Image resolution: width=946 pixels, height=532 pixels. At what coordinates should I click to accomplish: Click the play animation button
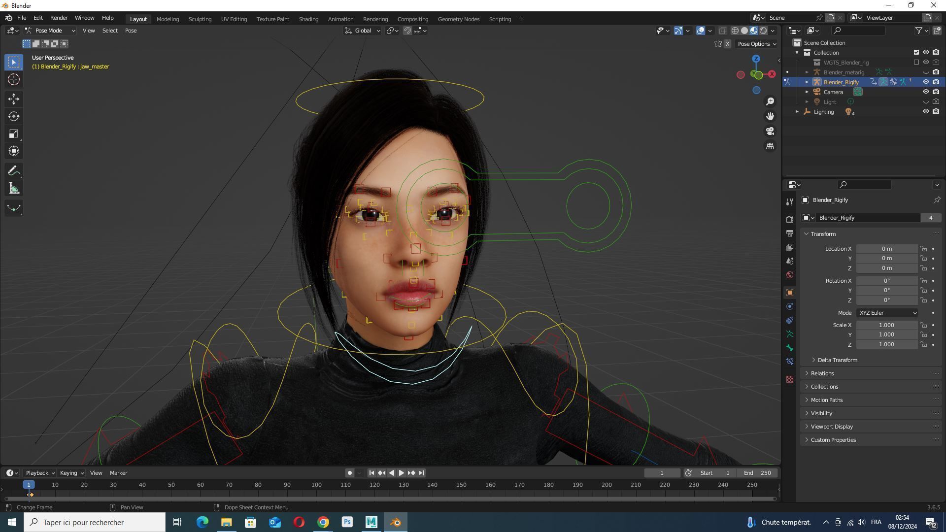click(x=401, y=473)
